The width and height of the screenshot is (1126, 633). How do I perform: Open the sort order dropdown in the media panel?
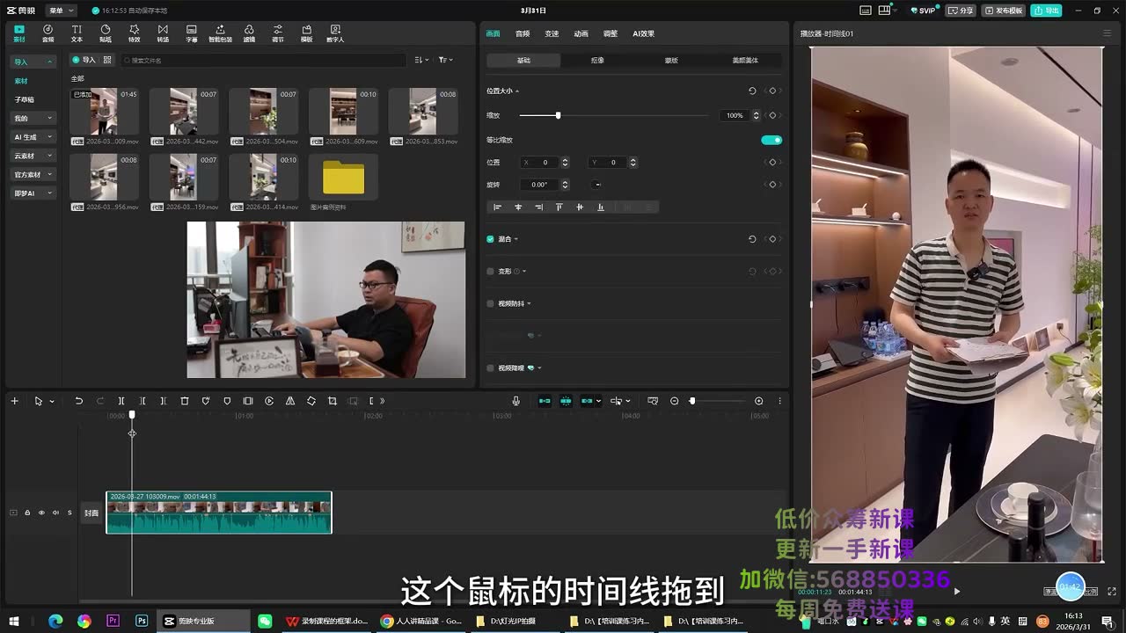pyautogui.click(x=421, y=60)
